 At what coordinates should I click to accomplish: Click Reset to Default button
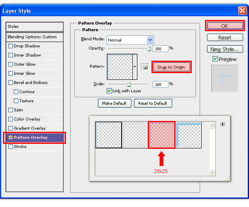[x=153, y=103]
